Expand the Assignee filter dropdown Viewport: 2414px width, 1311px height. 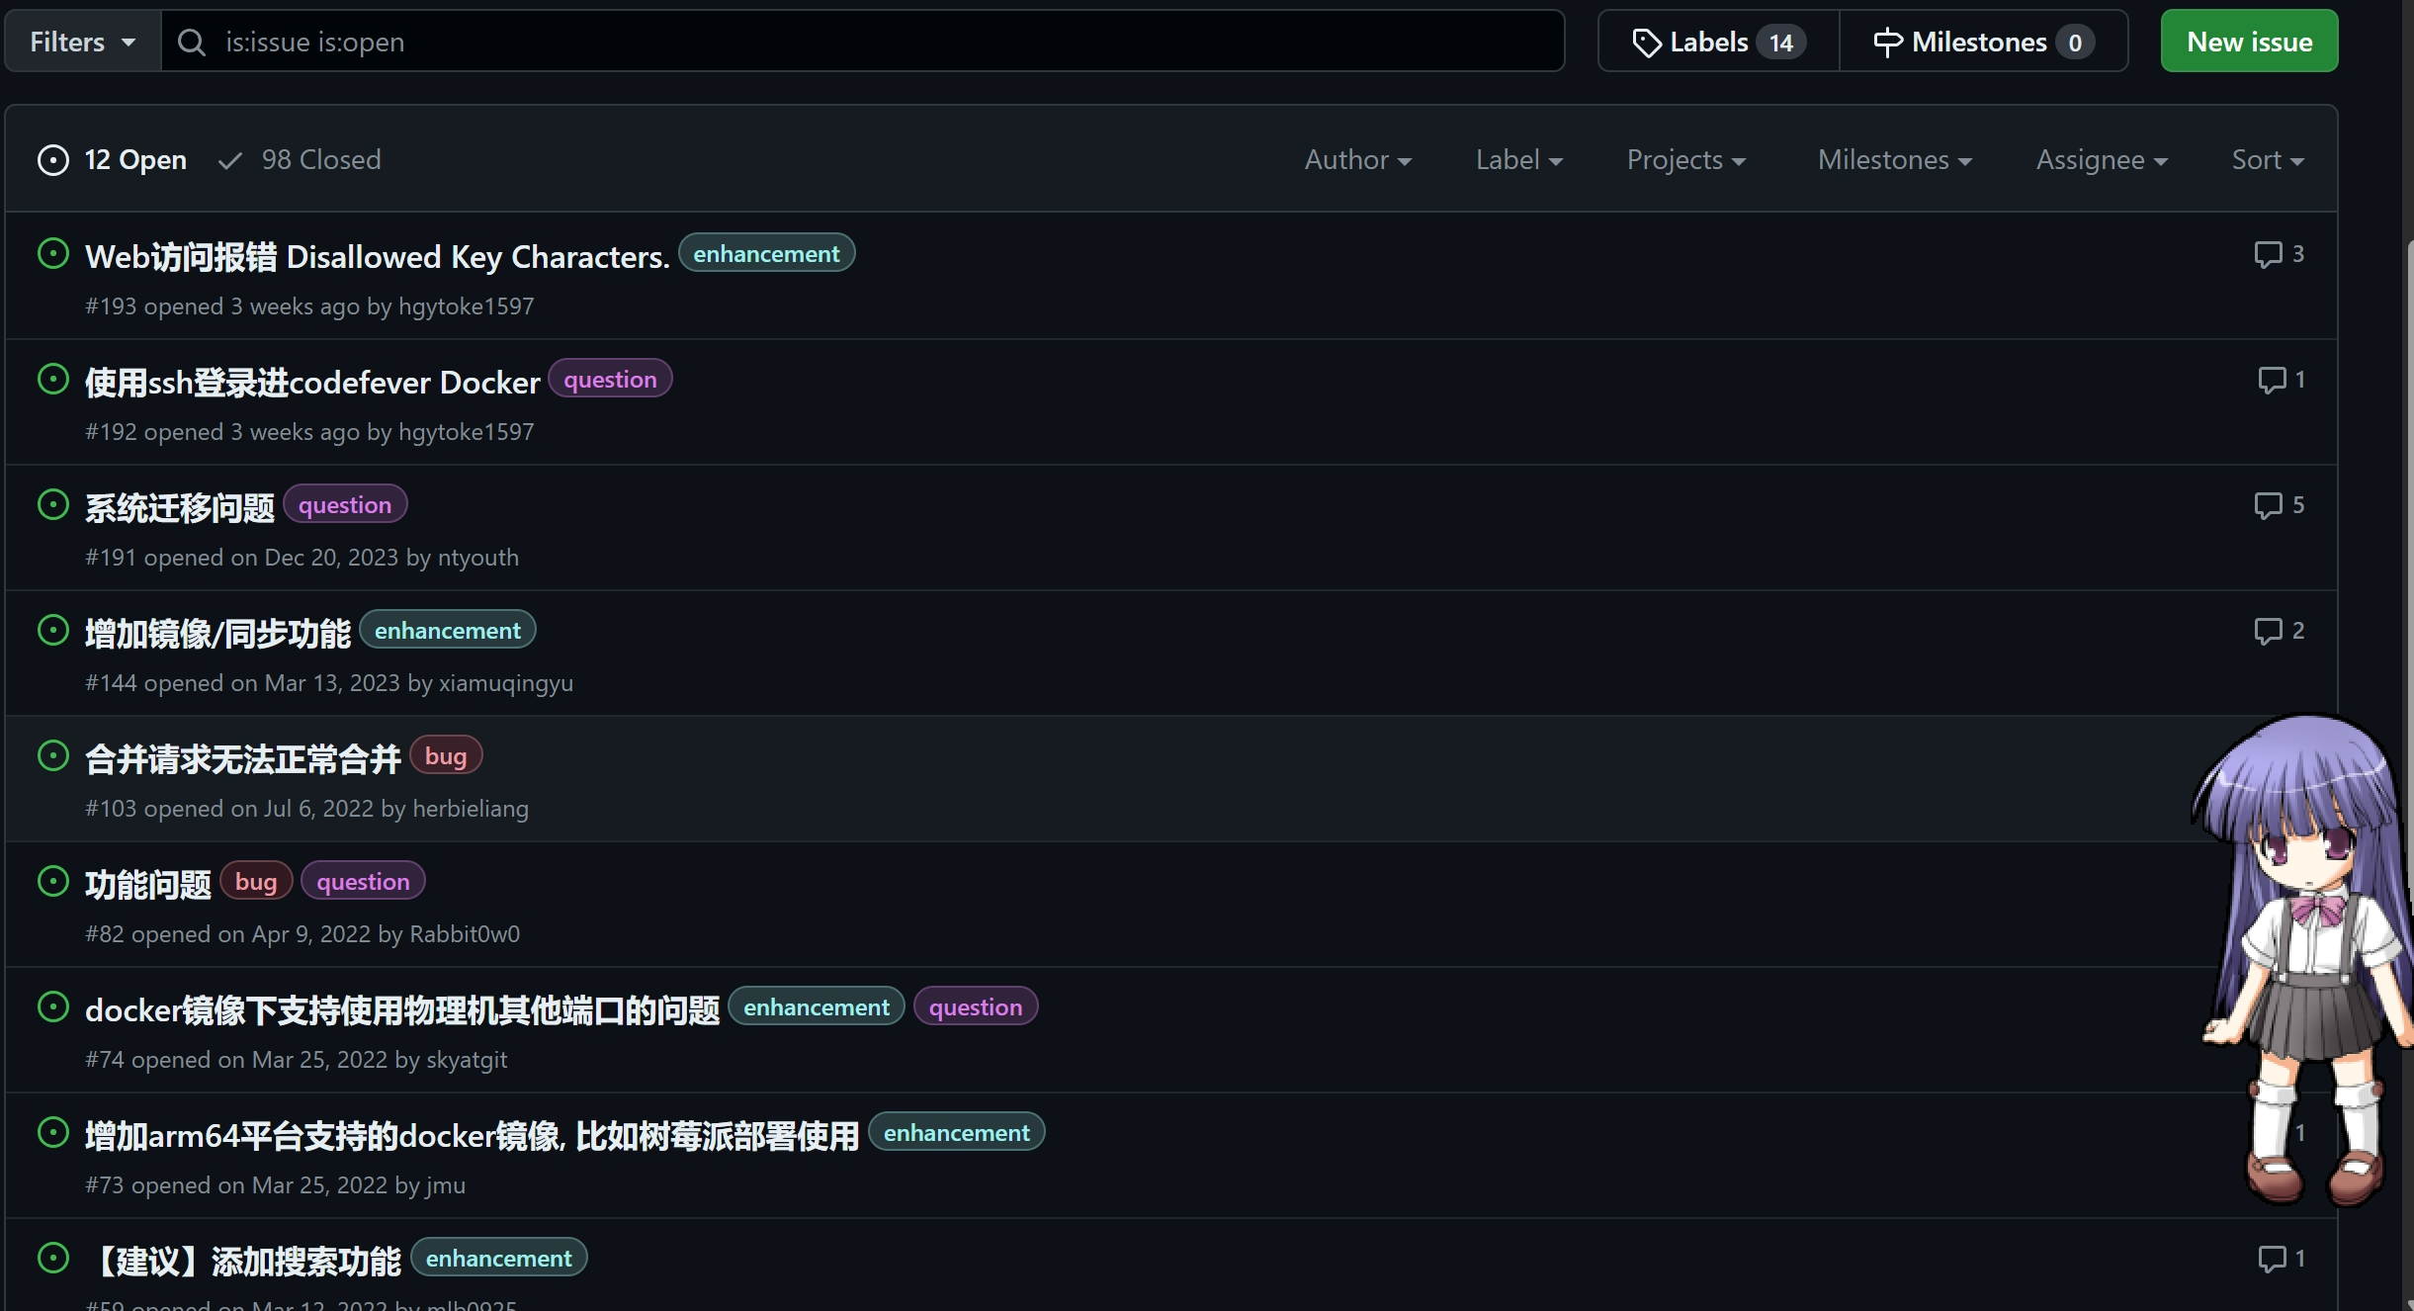pos(2102,159)
